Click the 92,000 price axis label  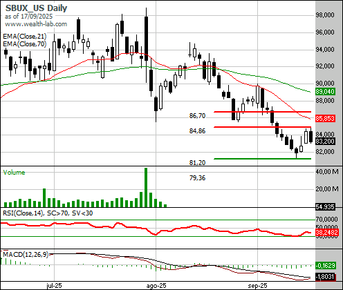325,66
